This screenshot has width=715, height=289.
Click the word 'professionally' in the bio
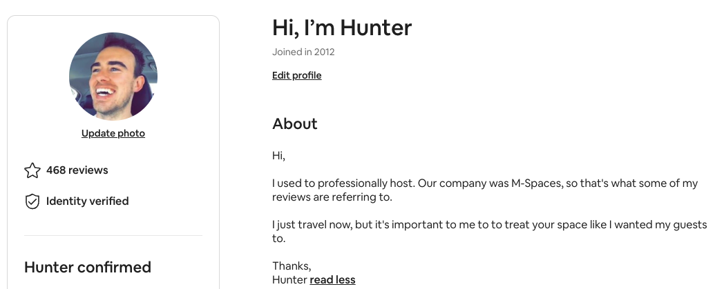[352, 183]
